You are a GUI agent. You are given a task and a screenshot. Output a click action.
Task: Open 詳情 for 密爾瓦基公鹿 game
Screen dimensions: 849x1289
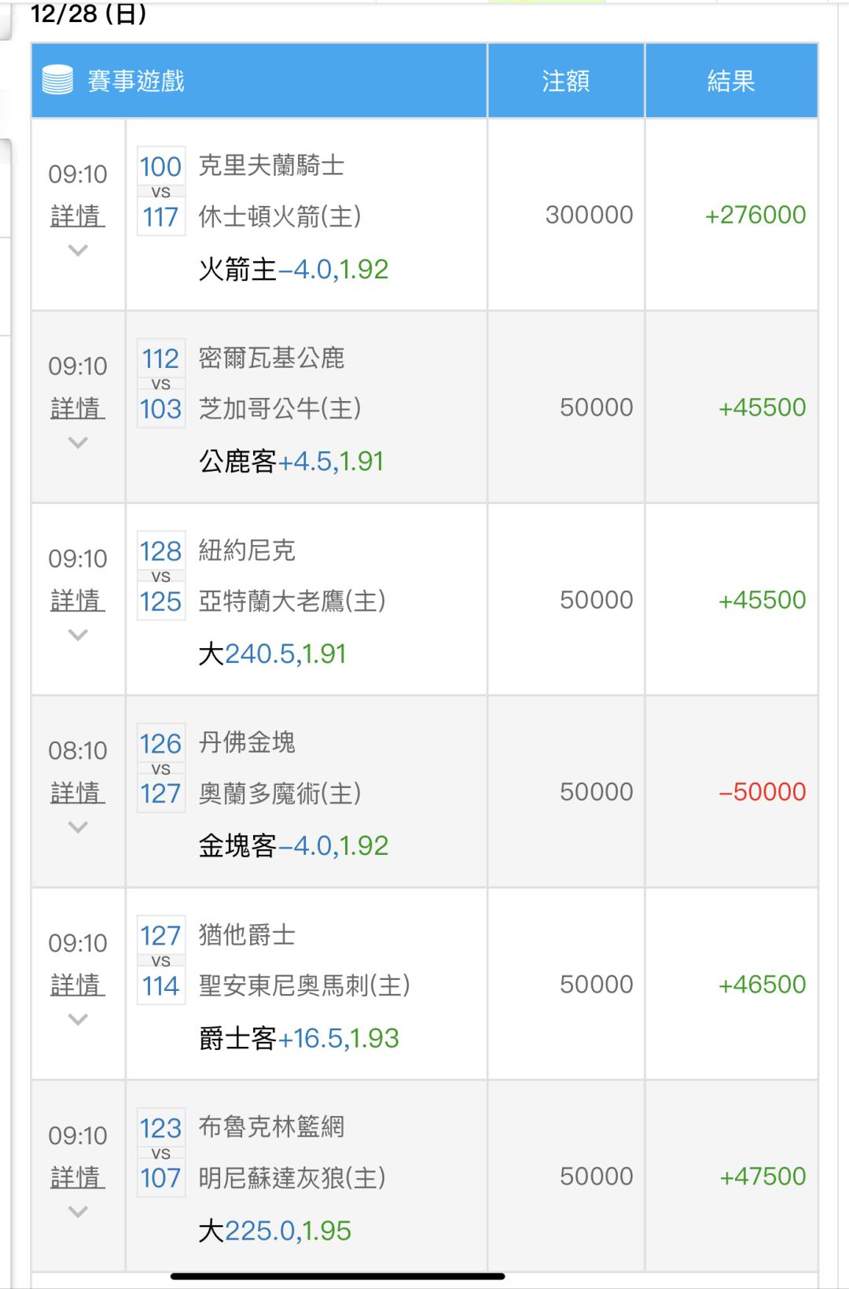tap(78, 408)
